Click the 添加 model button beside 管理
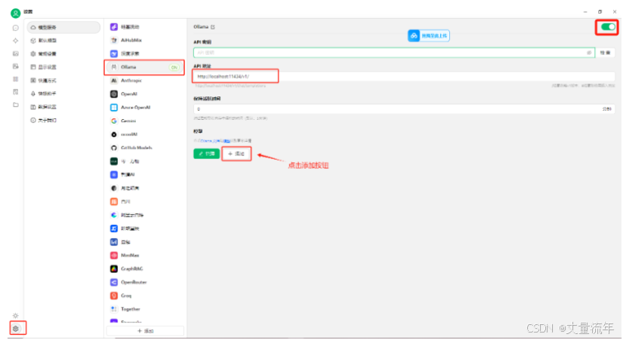The width and height of the screenshot is (623, 340). 236,154
